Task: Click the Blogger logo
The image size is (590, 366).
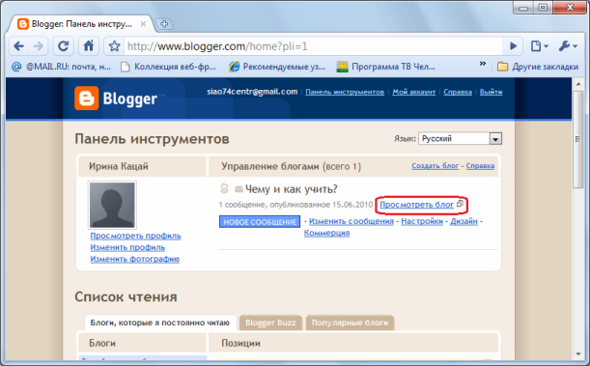Action: (116, 99)
